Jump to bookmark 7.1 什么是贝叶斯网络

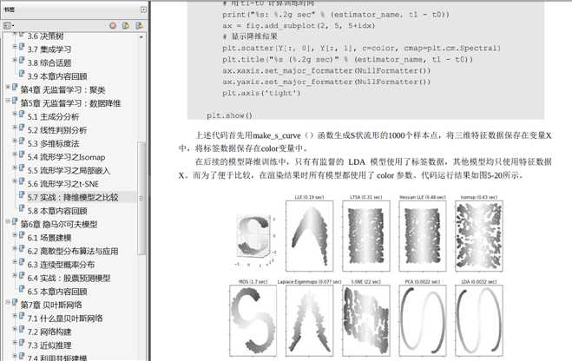tap(65, 318)
